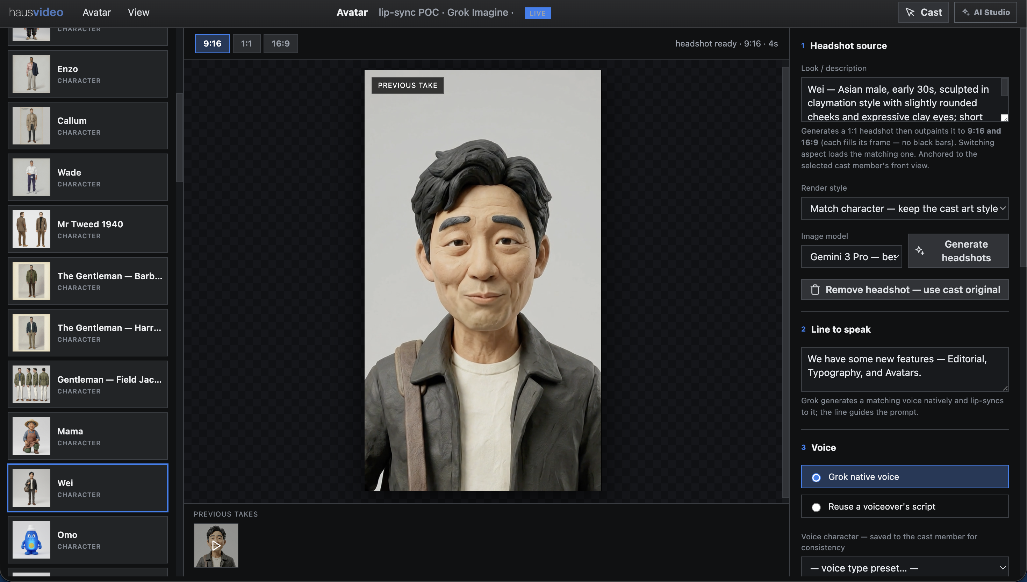Click Remove headshot — use cast original
Screen dimensions: 1027x582
905,289
